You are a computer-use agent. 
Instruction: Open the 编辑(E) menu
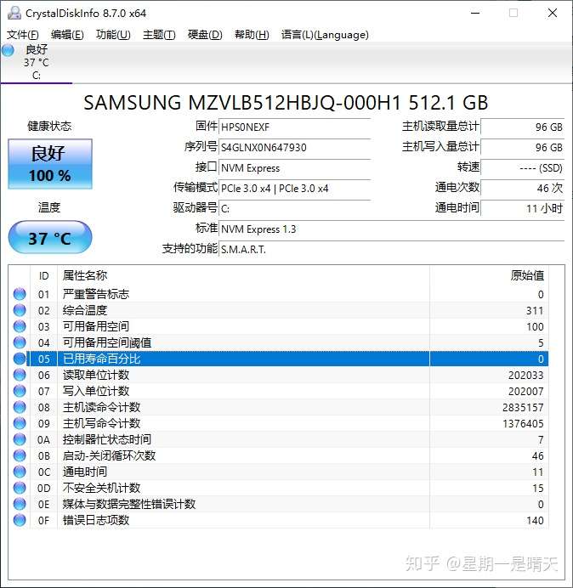67,35
